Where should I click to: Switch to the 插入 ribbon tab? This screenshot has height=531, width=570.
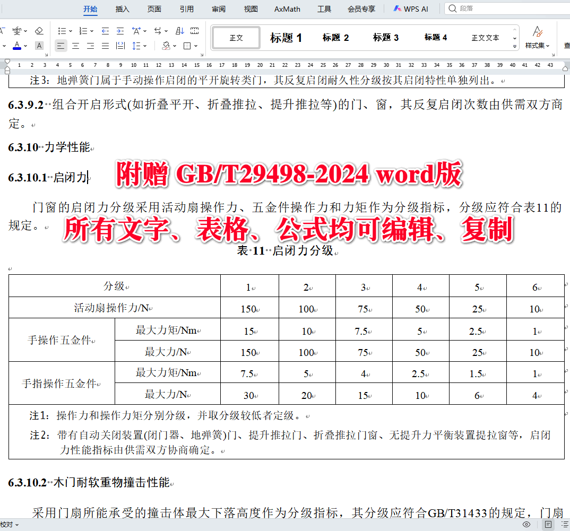click(x=122, y=9)
